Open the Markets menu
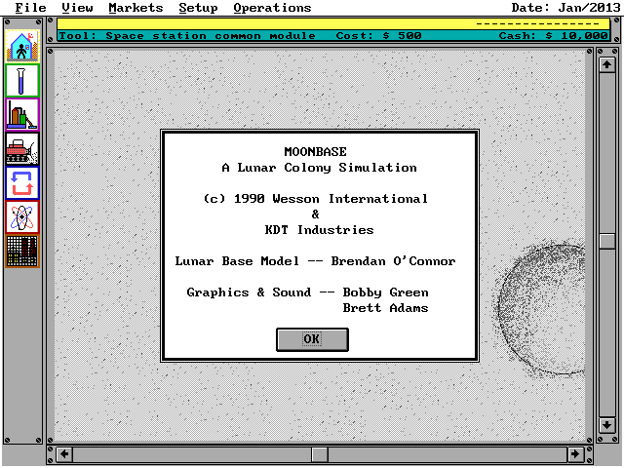Viewport: 624px width, 468px height. [136, 8]
